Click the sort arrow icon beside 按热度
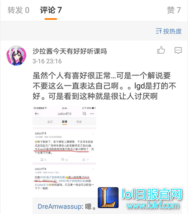 coord(159,31)
